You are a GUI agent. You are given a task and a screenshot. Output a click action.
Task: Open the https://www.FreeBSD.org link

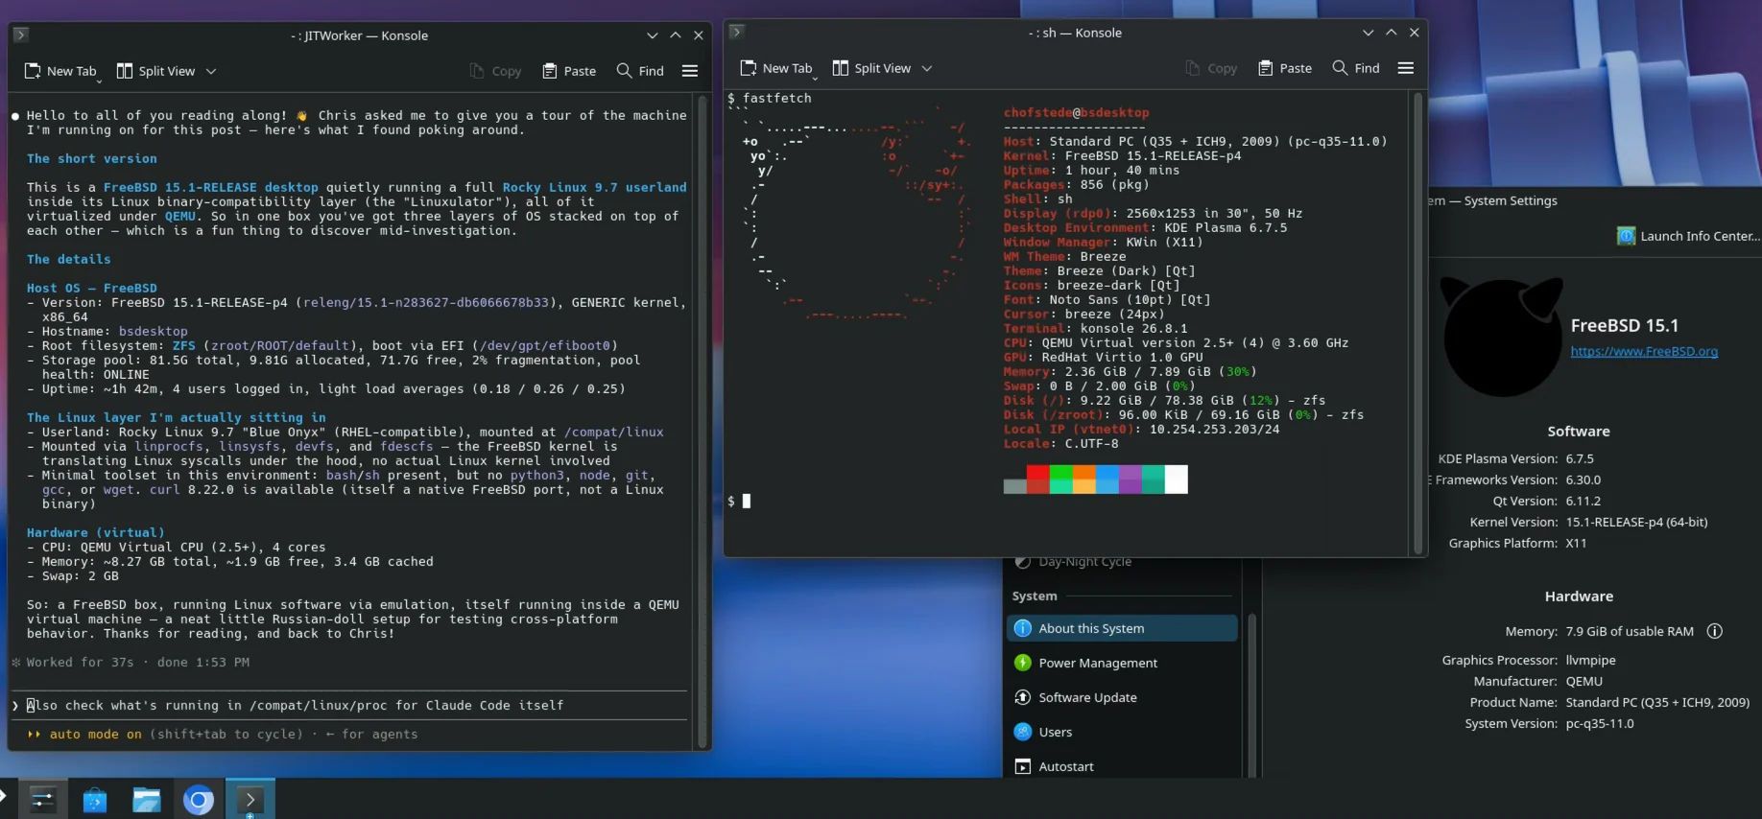click(1644, 352)
